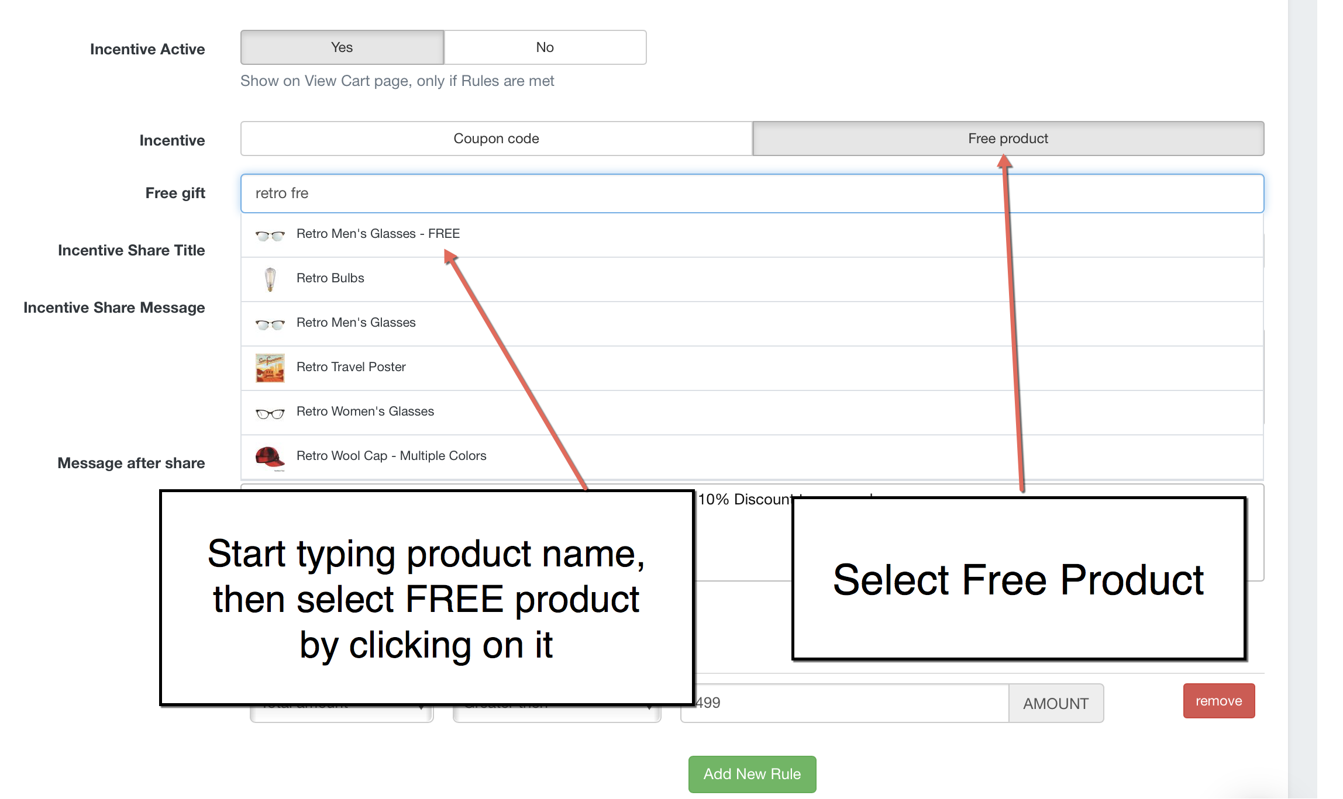Focus the Free gift search field
Viewport: 1343px width, 799px height.
click(752, 193)
